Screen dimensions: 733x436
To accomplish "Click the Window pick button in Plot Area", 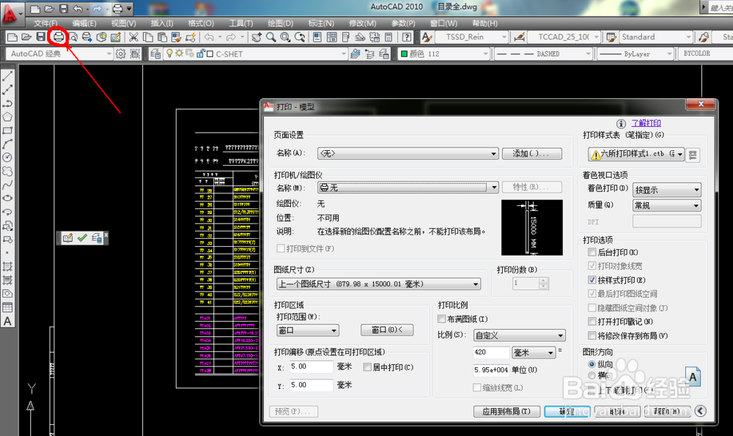I will pyautogui.click(x=388, y=330).
